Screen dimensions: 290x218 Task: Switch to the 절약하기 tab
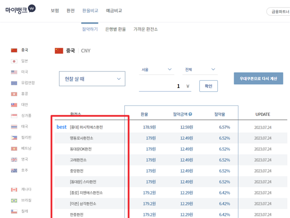tap(90, 29)
